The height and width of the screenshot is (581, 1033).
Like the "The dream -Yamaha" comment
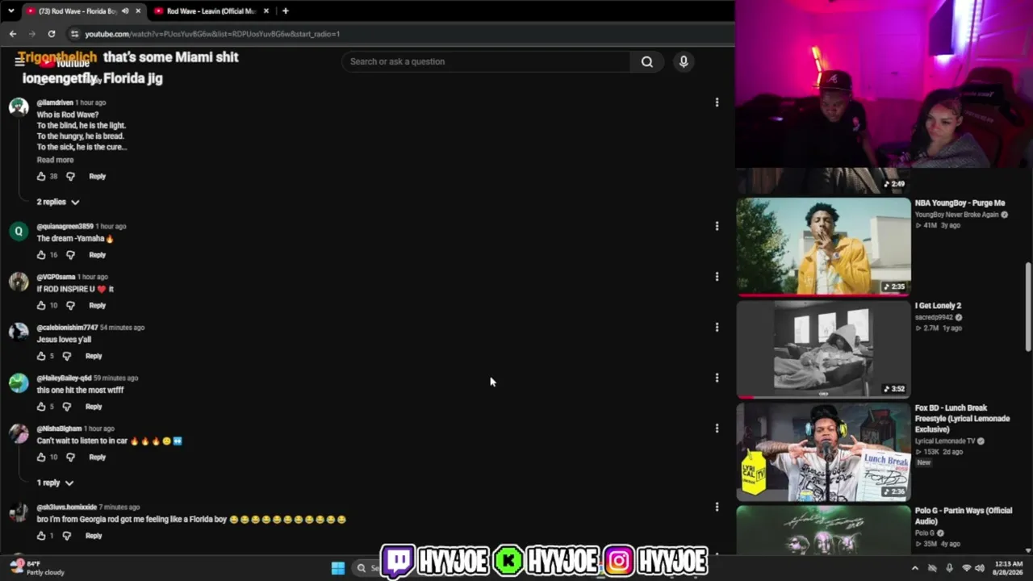41,255
